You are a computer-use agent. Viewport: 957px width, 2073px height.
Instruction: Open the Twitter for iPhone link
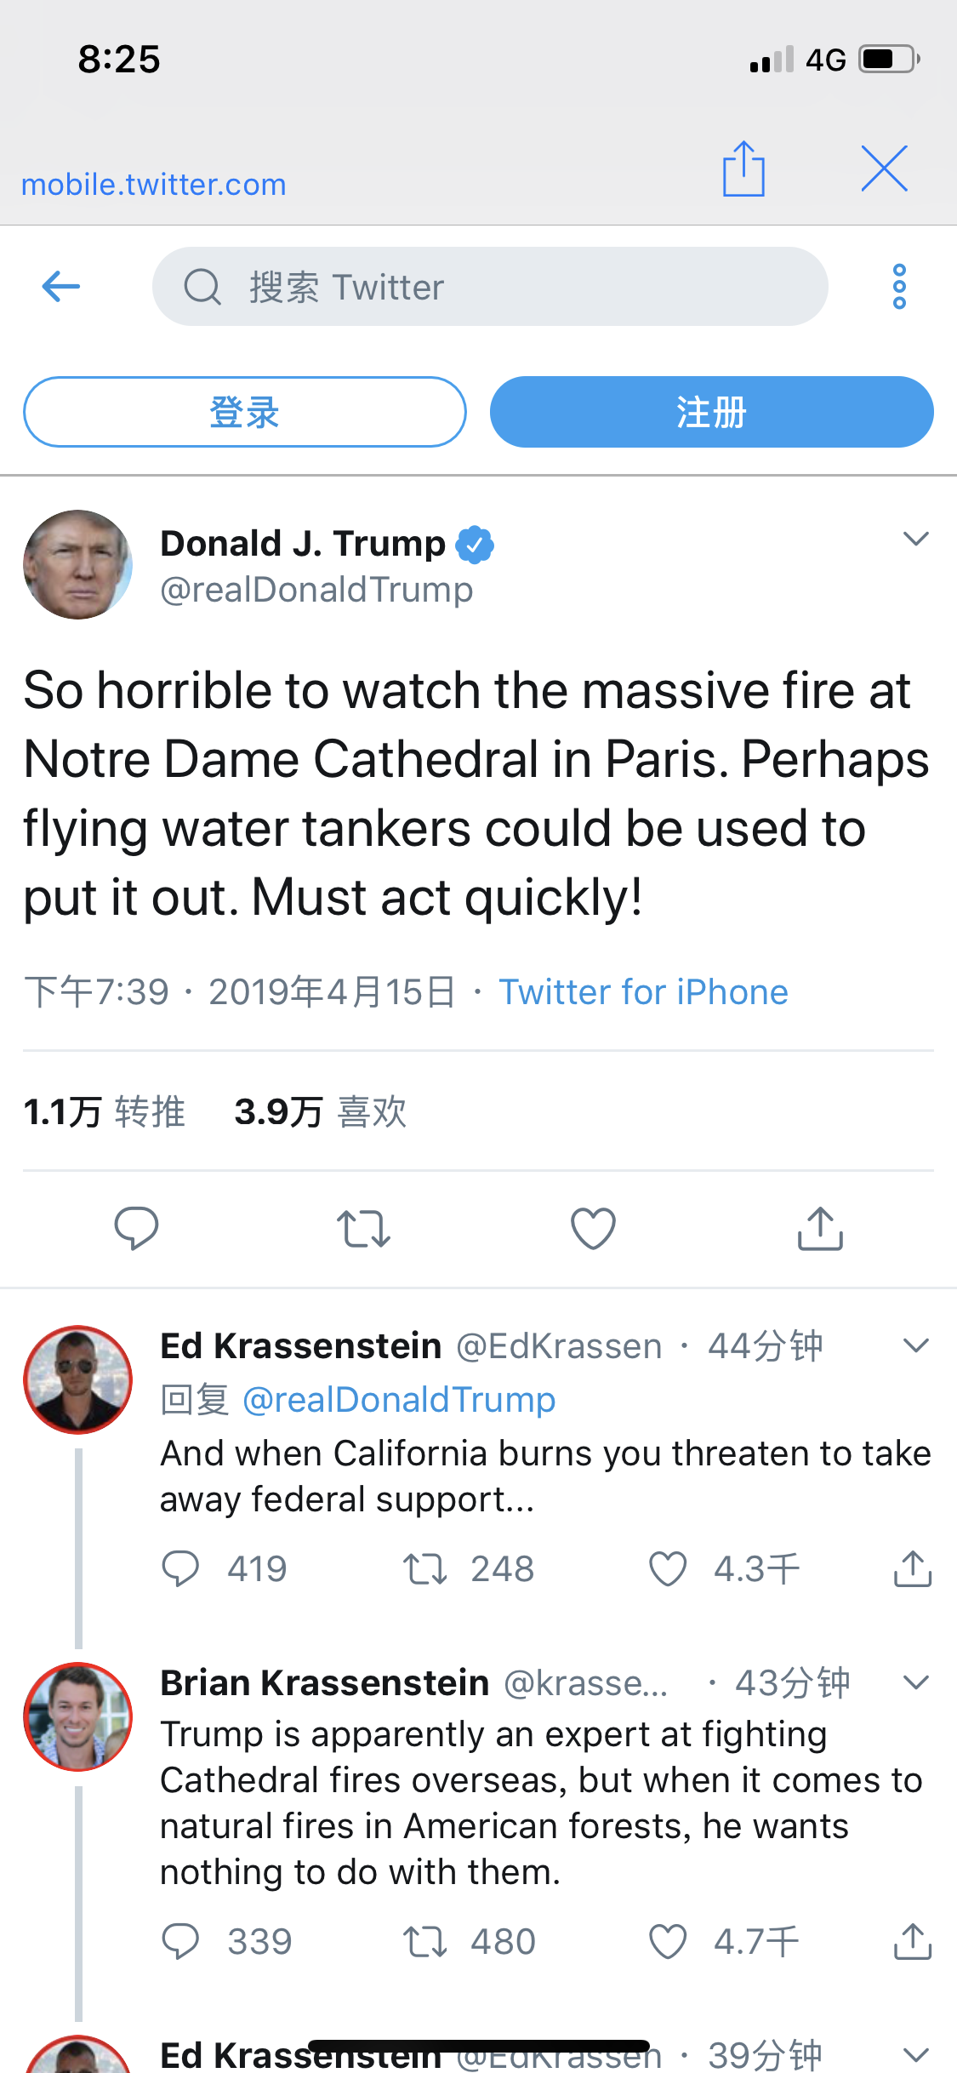[x=643, y=992]
